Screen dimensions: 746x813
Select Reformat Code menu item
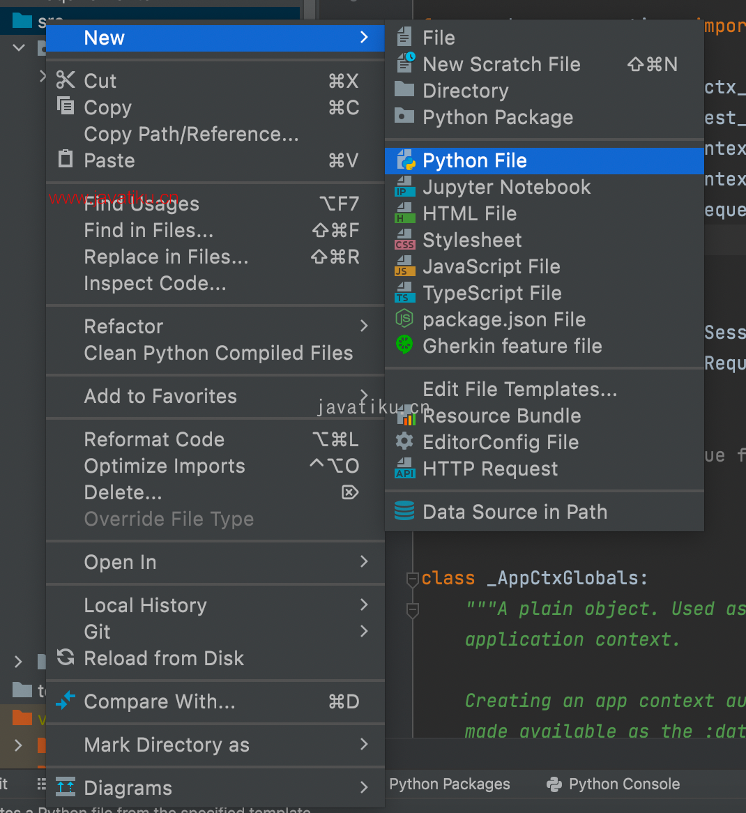click(215, 439)
